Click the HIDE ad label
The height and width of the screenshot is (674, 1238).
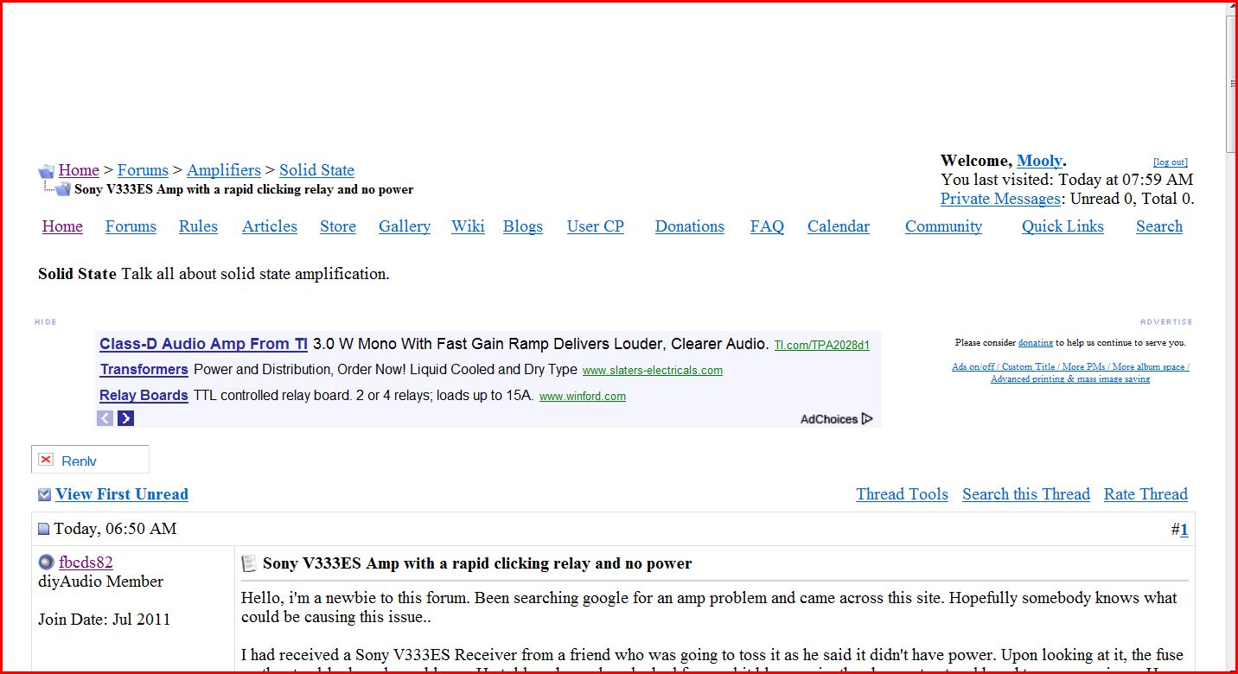pos(46,322)
